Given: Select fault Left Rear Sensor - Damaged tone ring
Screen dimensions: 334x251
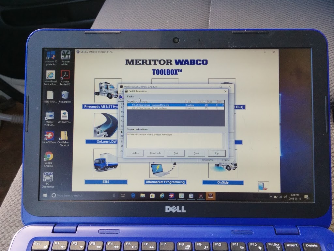Looking at the screenshot, I should (x=175, y=105).
